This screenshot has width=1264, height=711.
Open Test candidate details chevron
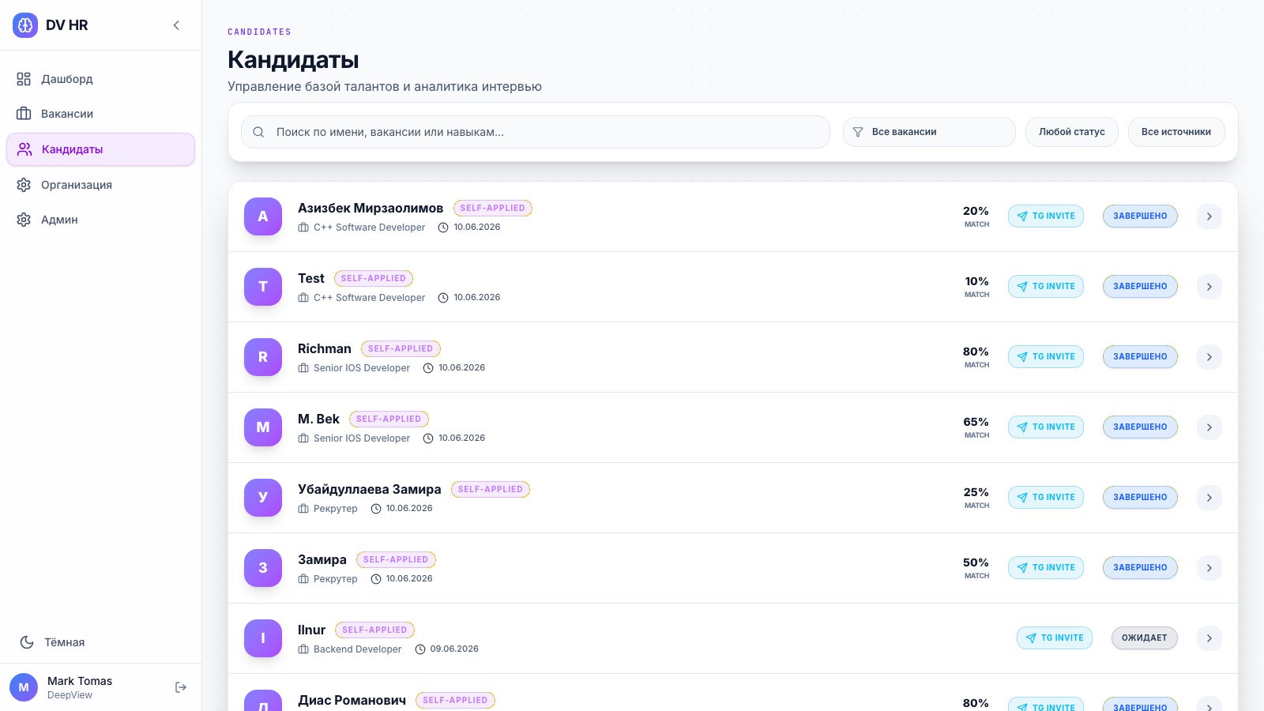[x=1209, y=287]
